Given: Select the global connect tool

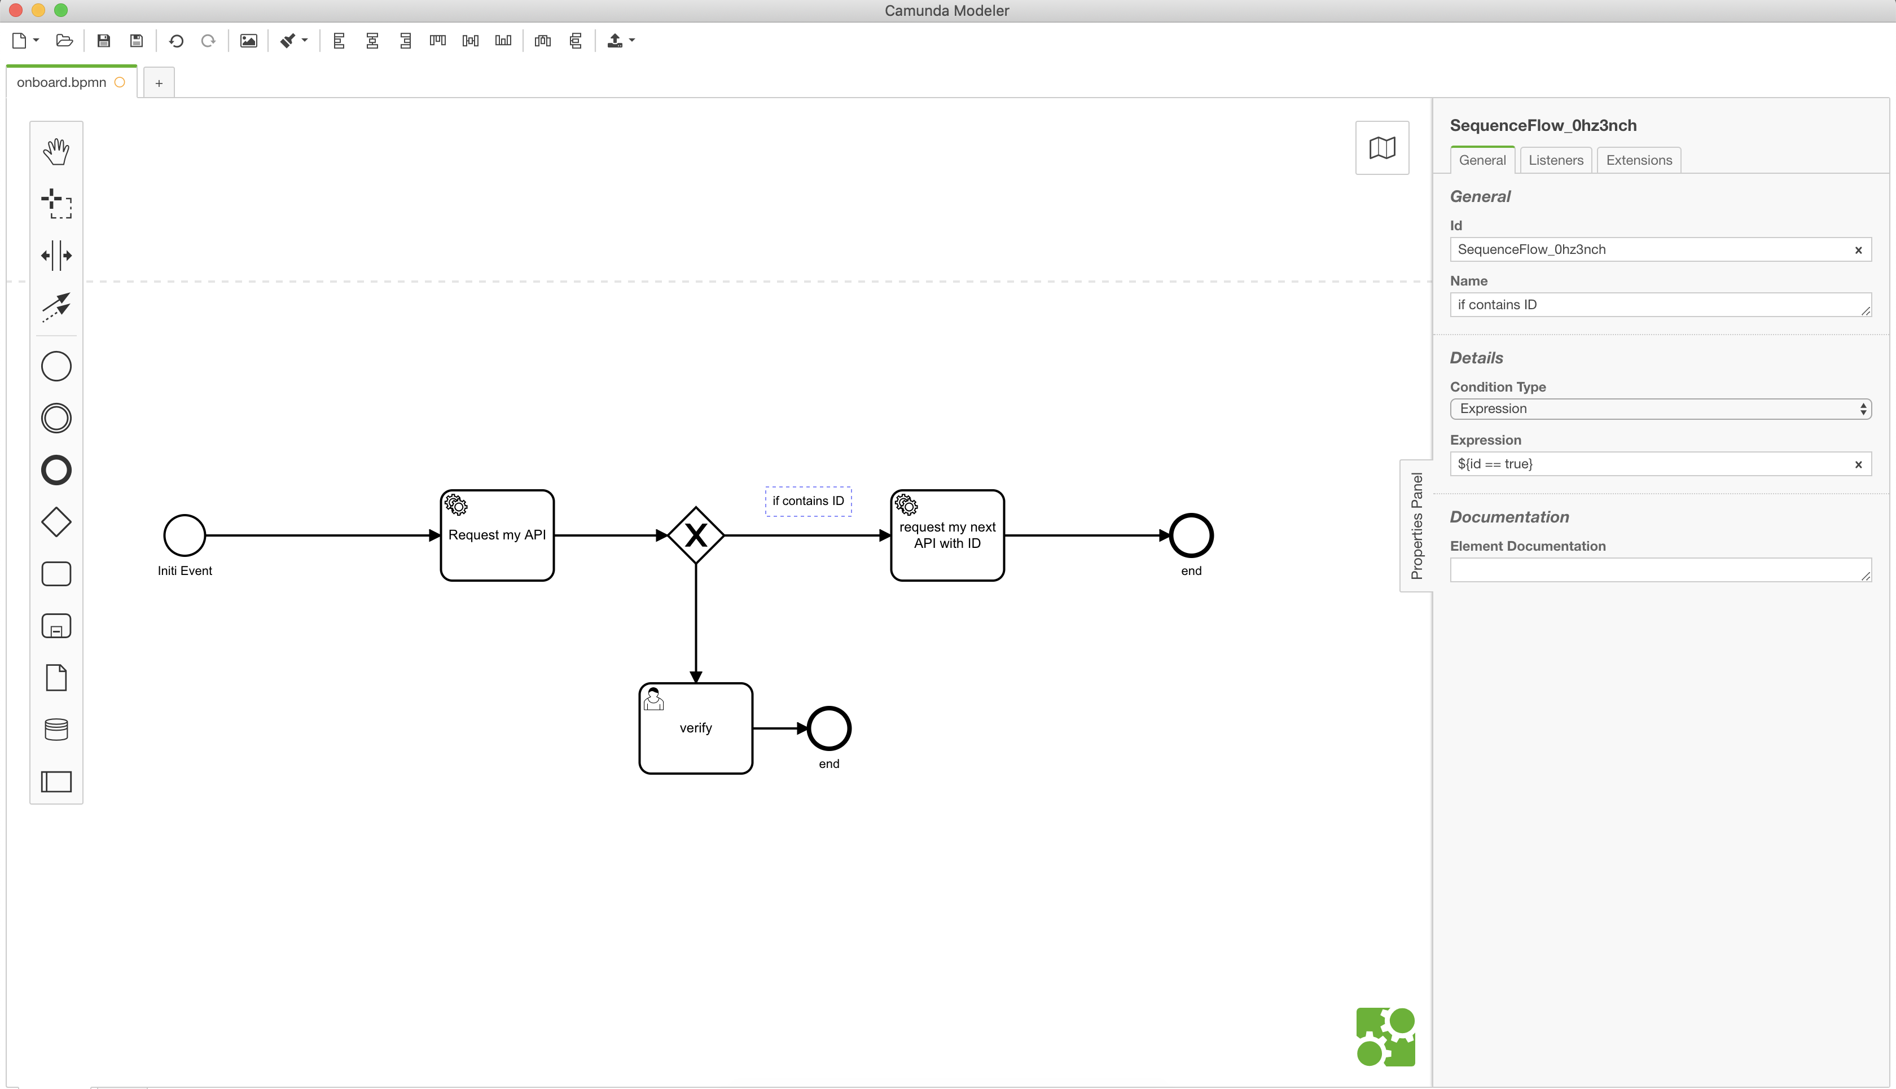Looking at the screenshot, I should click(x=56, y=306).
